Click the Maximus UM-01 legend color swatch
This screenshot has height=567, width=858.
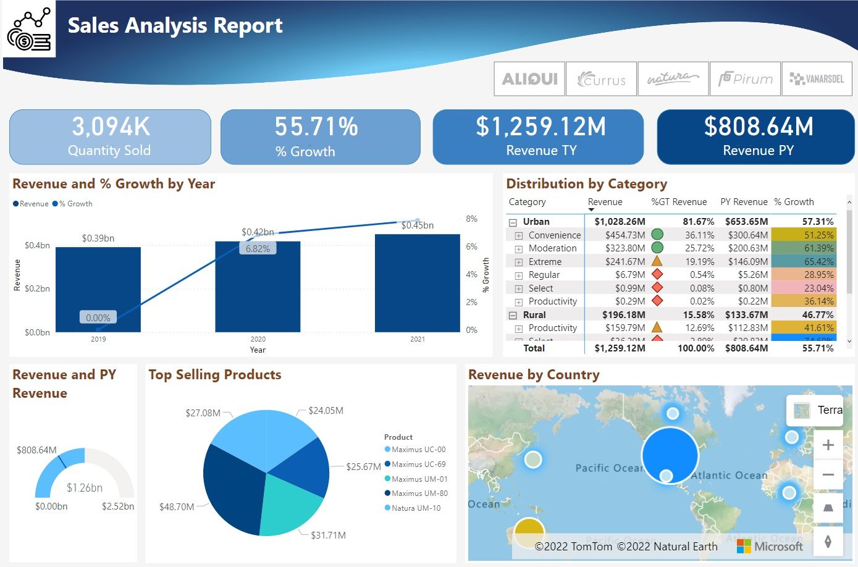pyautogui.click(x=388, y=479)
